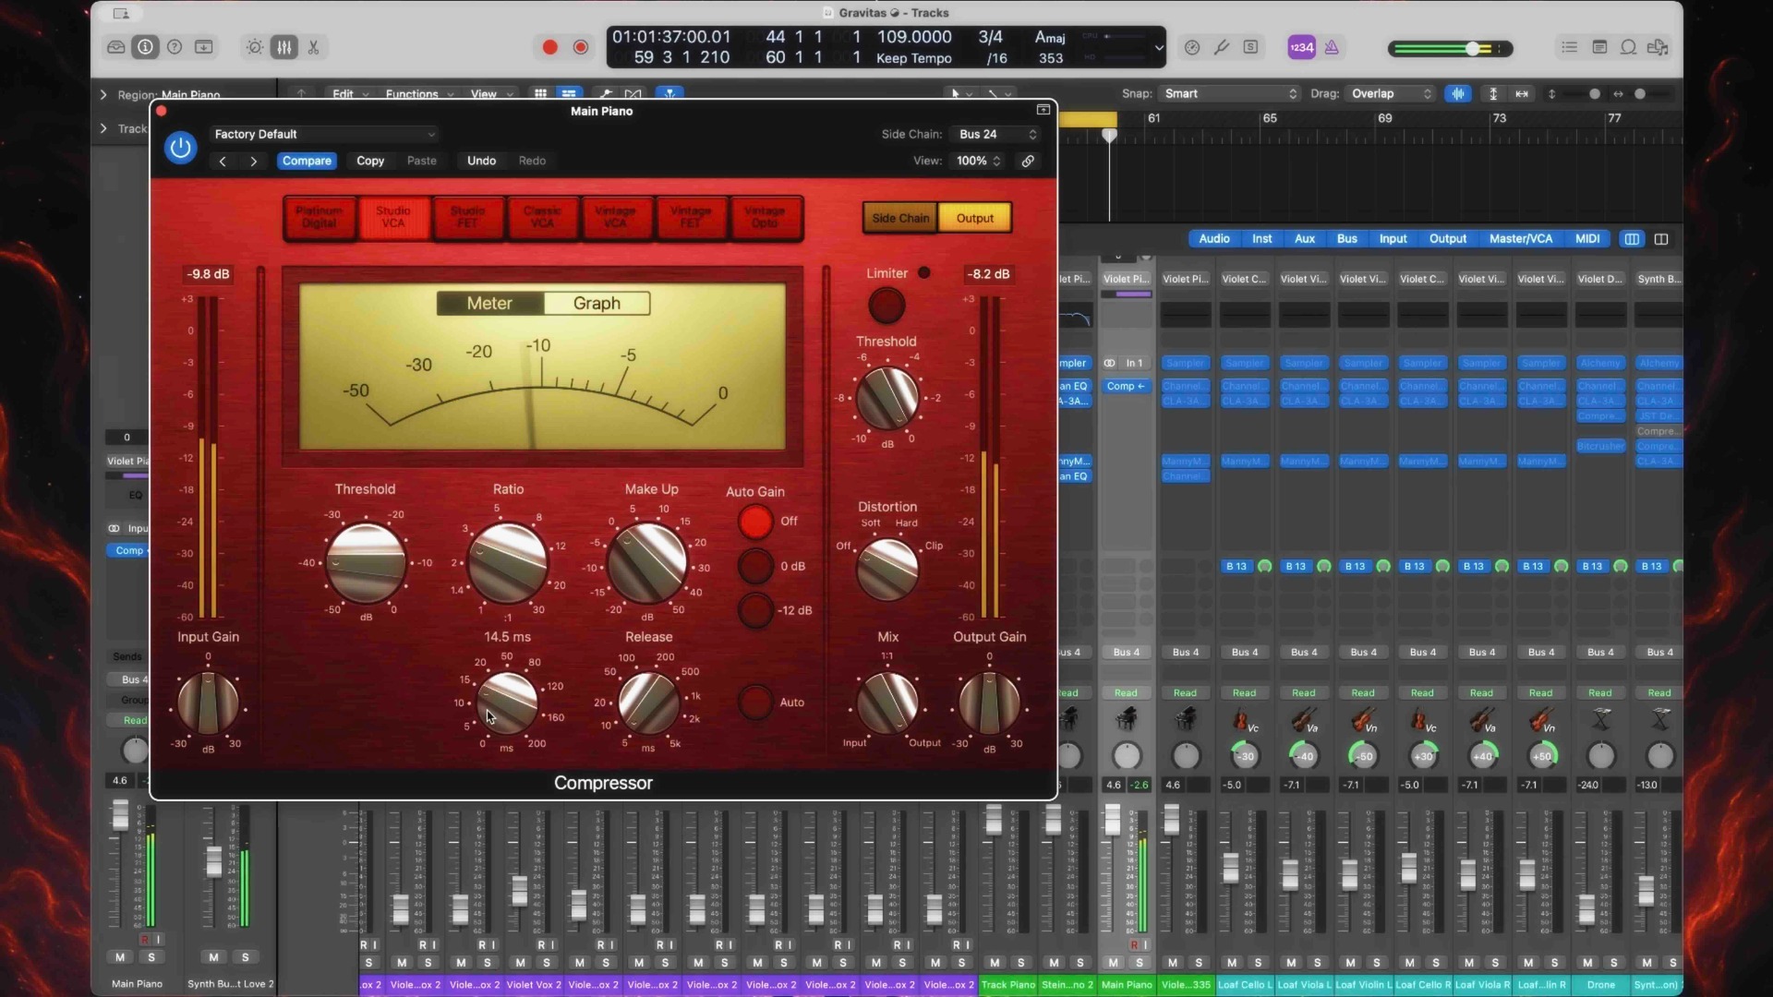Click the Compare button
This screenshot has width=1773, height=997.
click(x=307, y=161)
